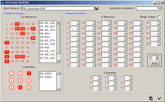
Task: Open the dropdown for destination star 3
Action: coord(99,89)
